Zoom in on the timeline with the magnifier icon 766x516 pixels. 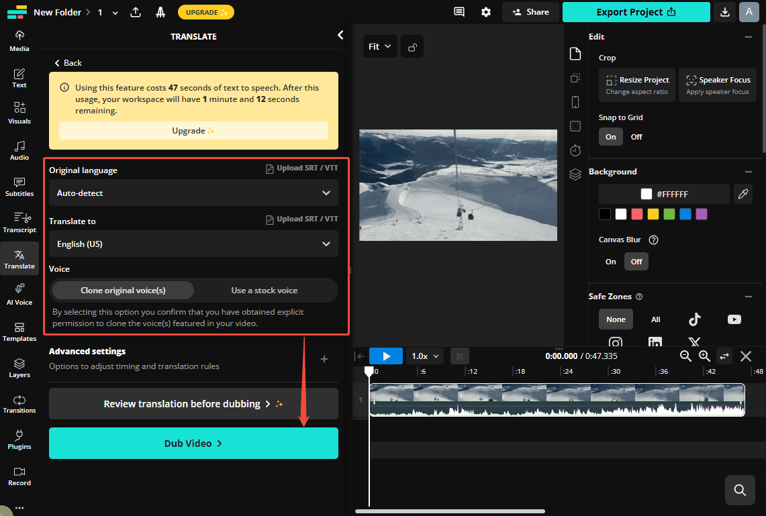coord(704,356)
